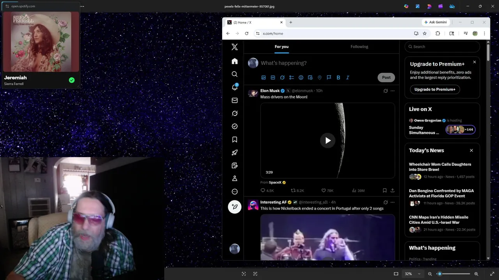Insert an emoji into the post

[x=301, y=77]
